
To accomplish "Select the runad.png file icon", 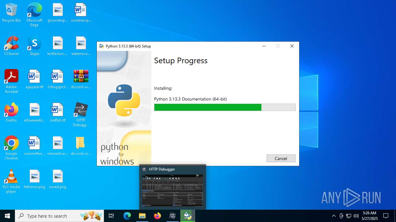I will click(58, 179).
